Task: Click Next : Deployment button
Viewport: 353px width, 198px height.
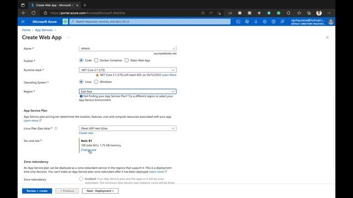Action: click(100, 191)
